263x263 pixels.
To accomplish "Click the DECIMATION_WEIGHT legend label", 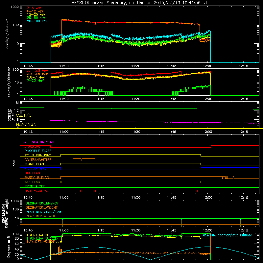I will click(x=42, y=207).
